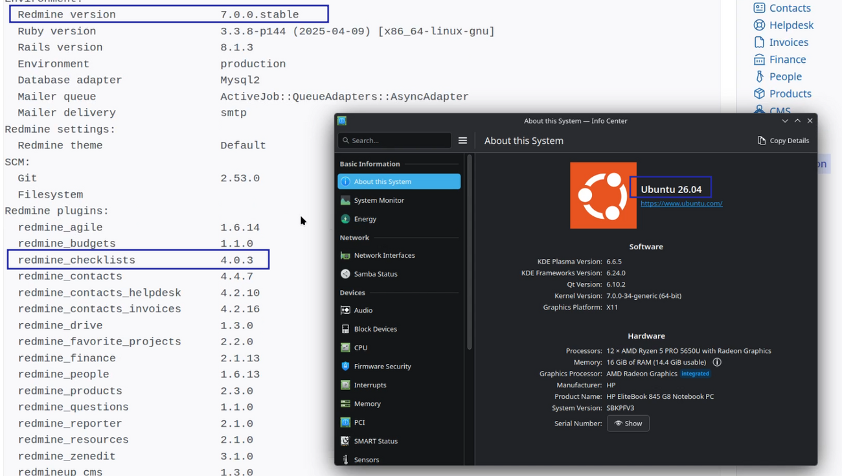Open the Memory icon in Info Center
The width and height of the screenshot is (842, 476).
tap(345, 403)
